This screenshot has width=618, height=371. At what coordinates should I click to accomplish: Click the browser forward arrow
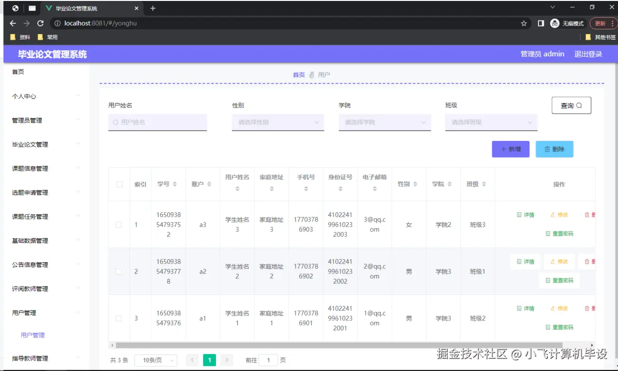(26, 23)
